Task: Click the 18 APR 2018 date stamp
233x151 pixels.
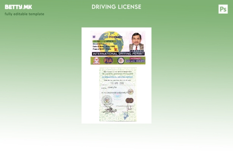Action: [117, 83]
